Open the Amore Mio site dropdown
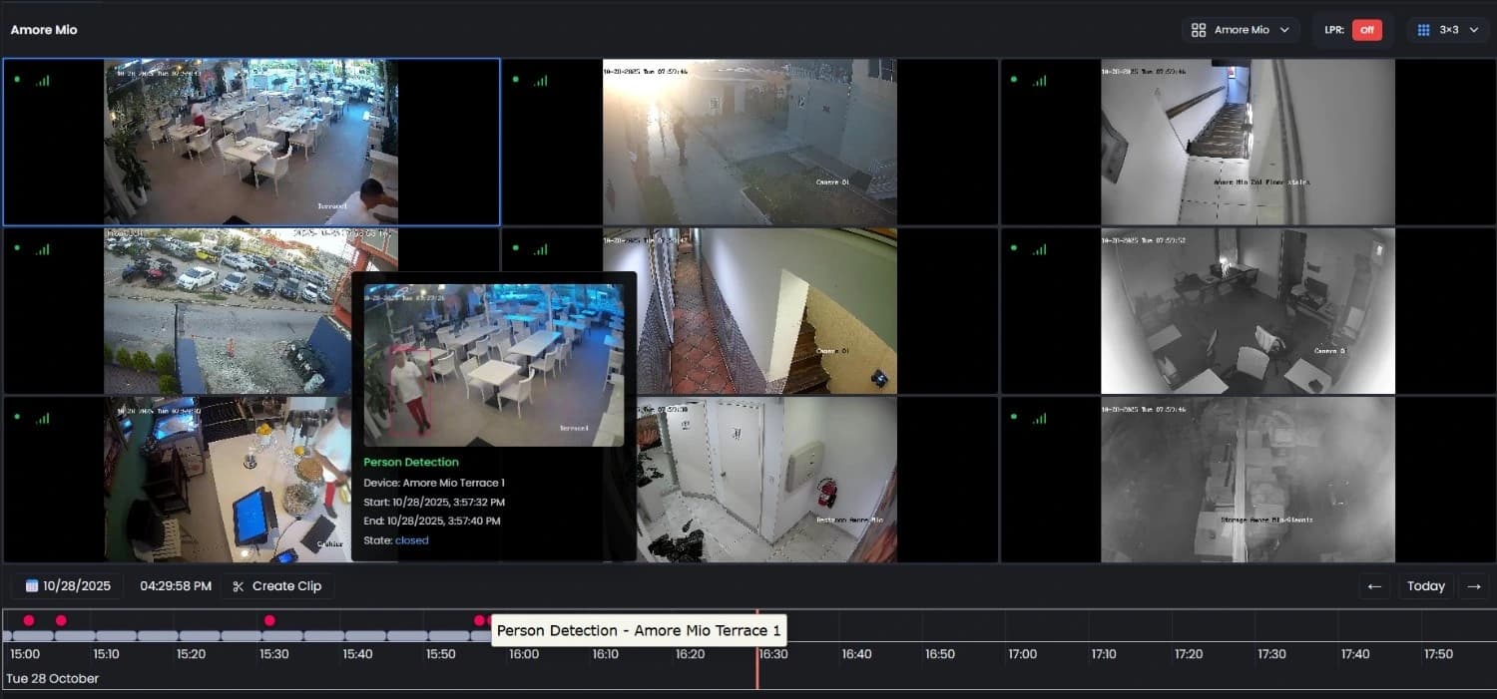 [x=1241, y=30]
